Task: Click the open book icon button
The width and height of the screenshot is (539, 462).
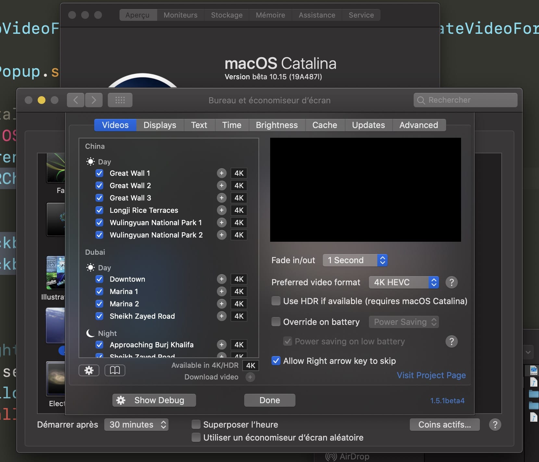Action: tap(115, 370)
